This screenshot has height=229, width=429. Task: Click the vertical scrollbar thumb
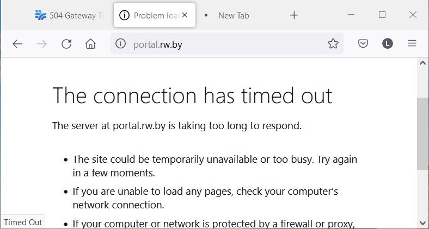[x=422, y=133]
